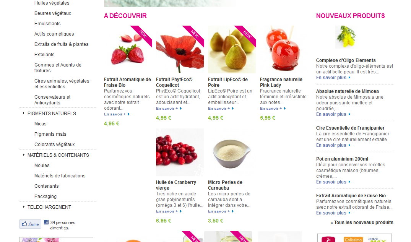The width and height of the screenshot is (411, 242).
Task: Open the Packaging category
Action: tap(45, 197)
